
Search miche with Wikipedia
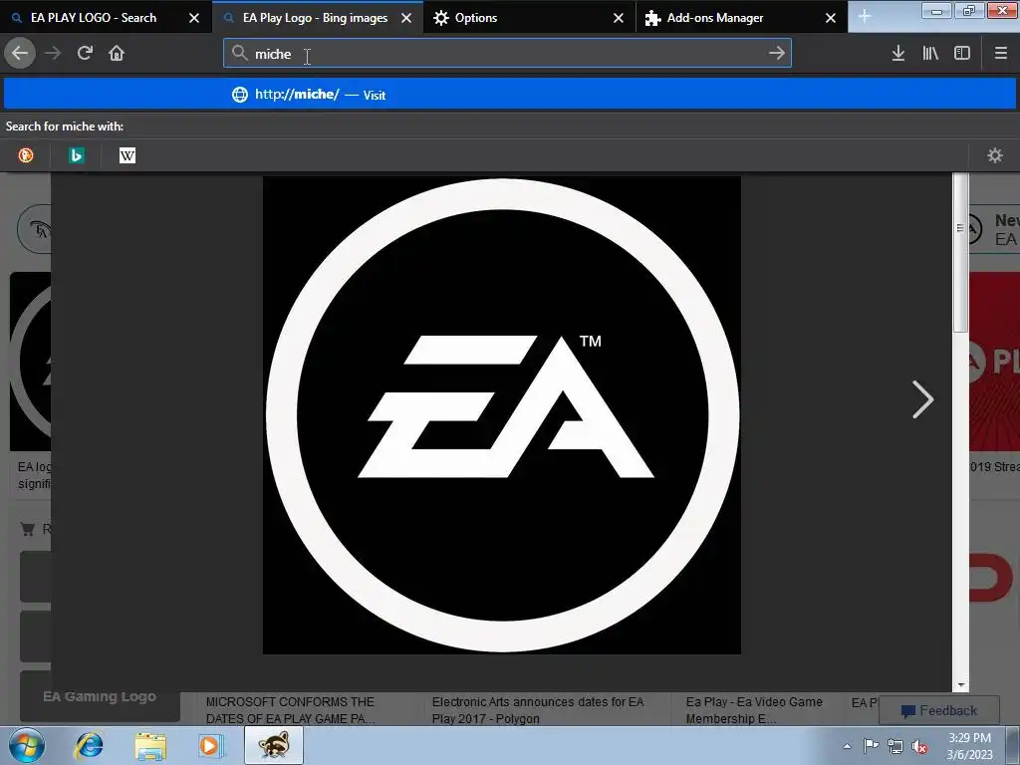pos(127,155)
